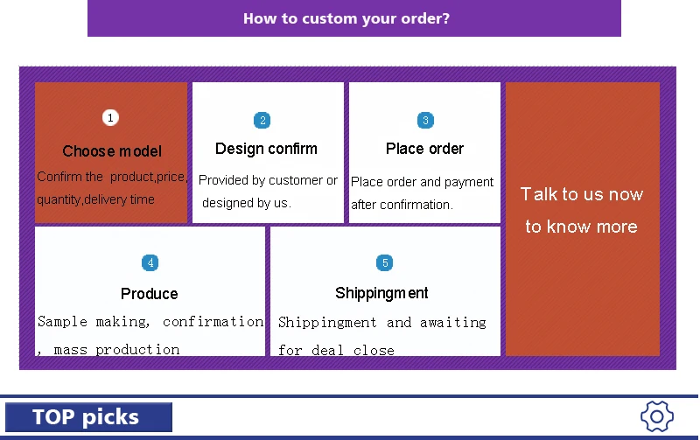This screenshot has height=440, width=700.
Task: Click the Place order heading
Action: (424, 149)
